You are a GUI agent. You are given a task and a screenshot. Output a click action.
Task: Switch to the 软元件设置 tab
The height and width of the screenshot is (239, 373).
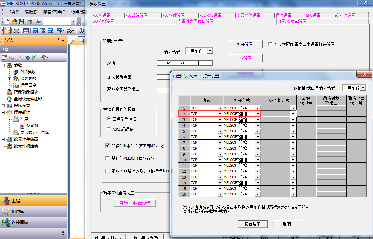[345, 15]
